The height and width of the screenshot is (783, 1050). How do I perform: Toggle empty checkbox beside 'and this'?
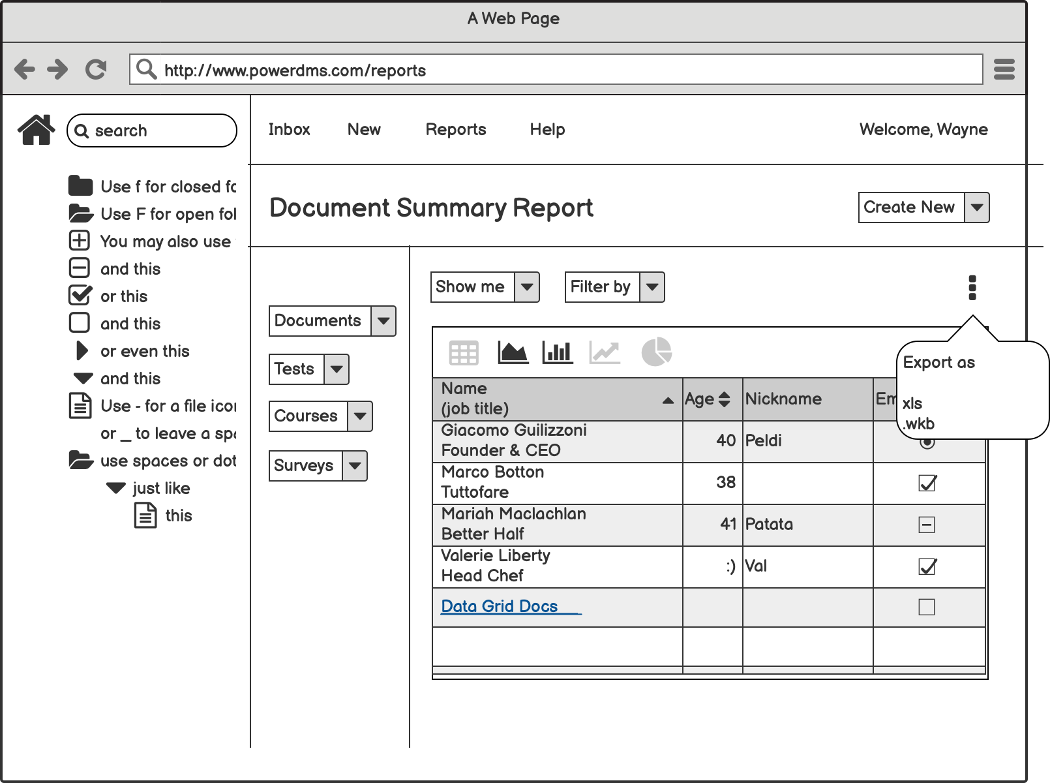[x=80, y=322]
